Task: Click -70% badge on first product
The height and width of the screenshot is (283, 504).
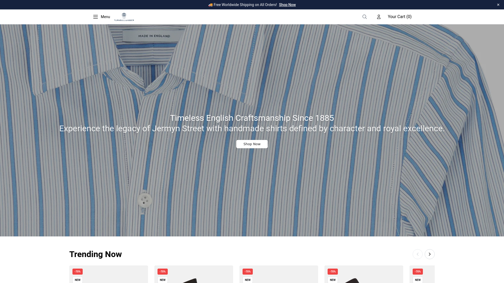Action: (77, 271)
